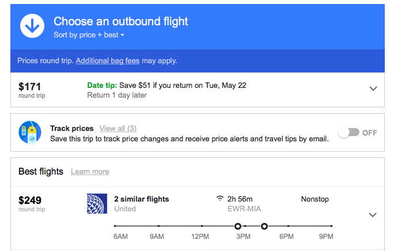The image size is (394, 251).
Task: Click the Track prices price-tag icon
Action: 30,132
